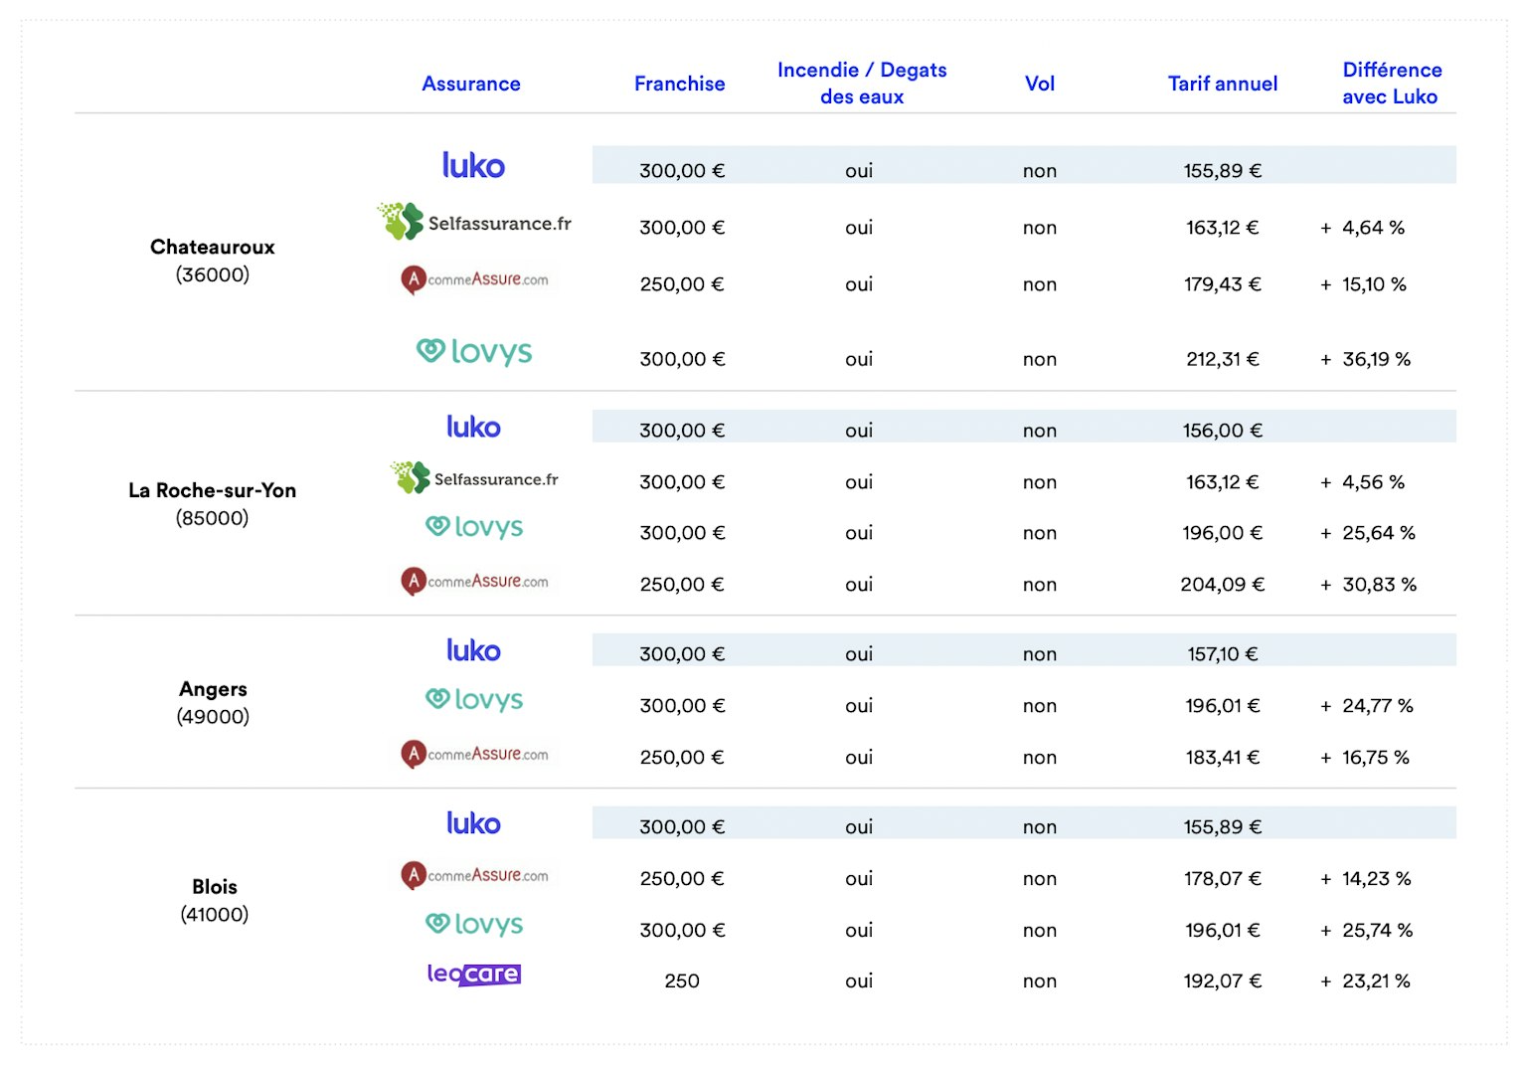This screenshot has height=1065, width=1527.
Task: Open the Luko logo in the Angers section
Action: pos(473,650)
